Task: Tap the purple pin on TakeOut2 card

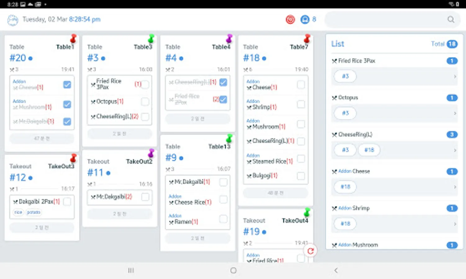Action: point(151,153)
